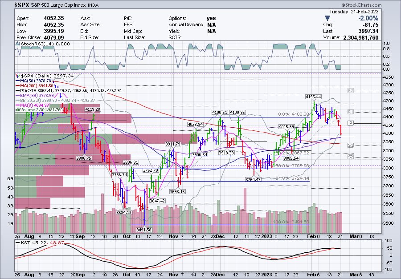Click the EMA(89) purple line marker icon

coord(17,95)
